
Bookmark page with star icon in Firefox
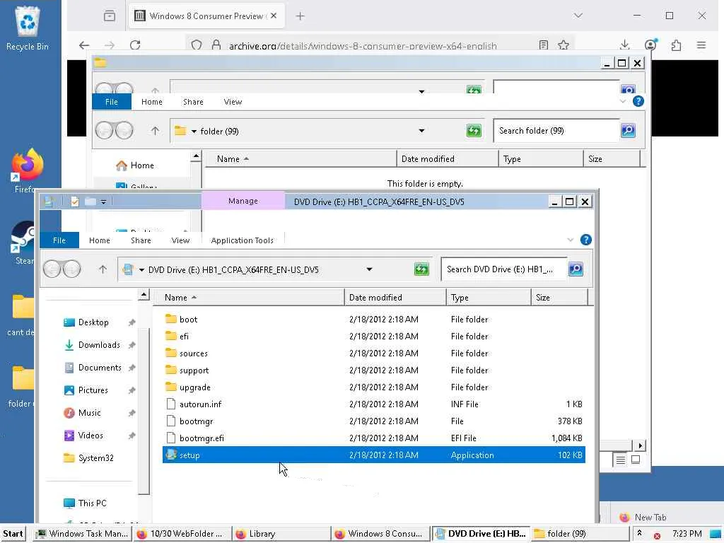[564, 45]
